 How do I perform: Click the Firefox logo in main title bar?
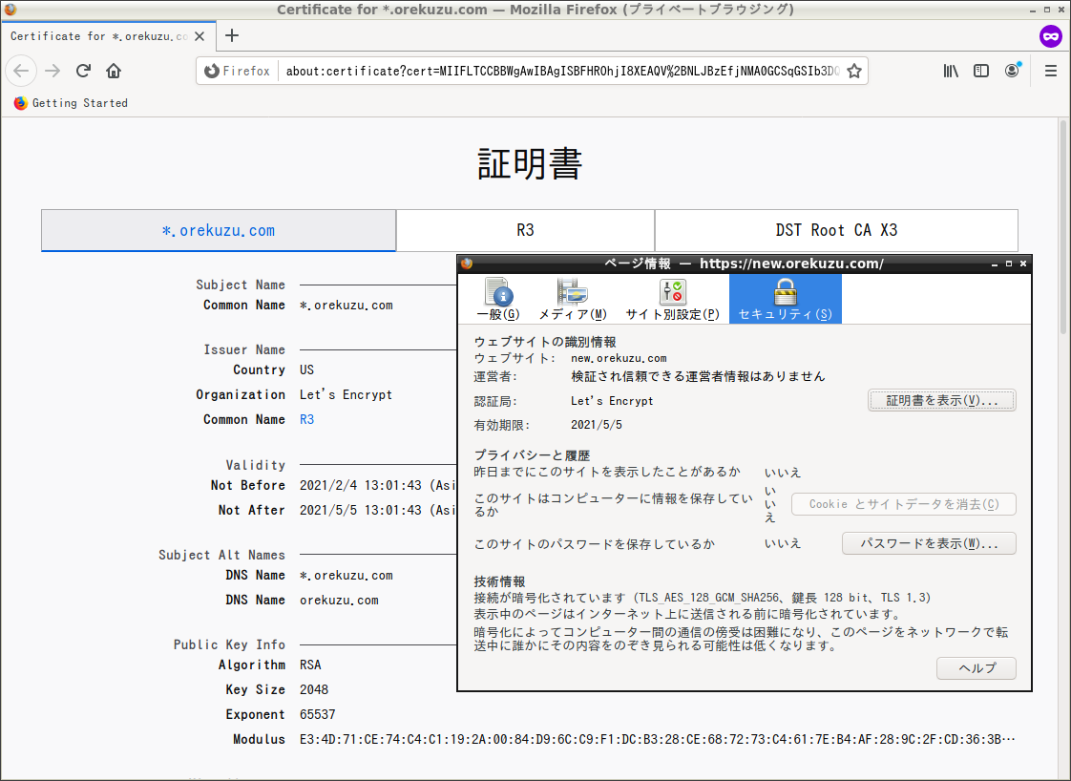click(10, 10)
